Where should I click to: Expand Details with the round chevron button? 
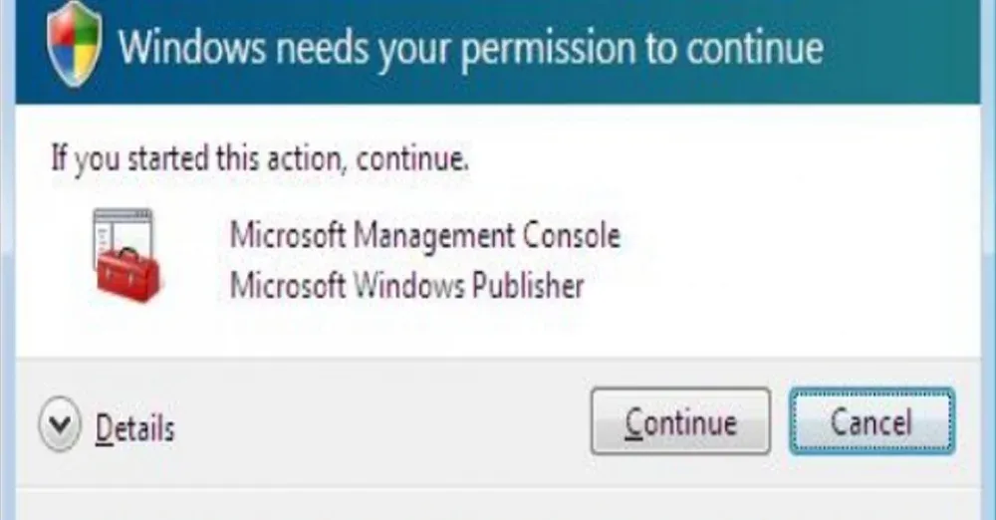[x=60, y=424]
